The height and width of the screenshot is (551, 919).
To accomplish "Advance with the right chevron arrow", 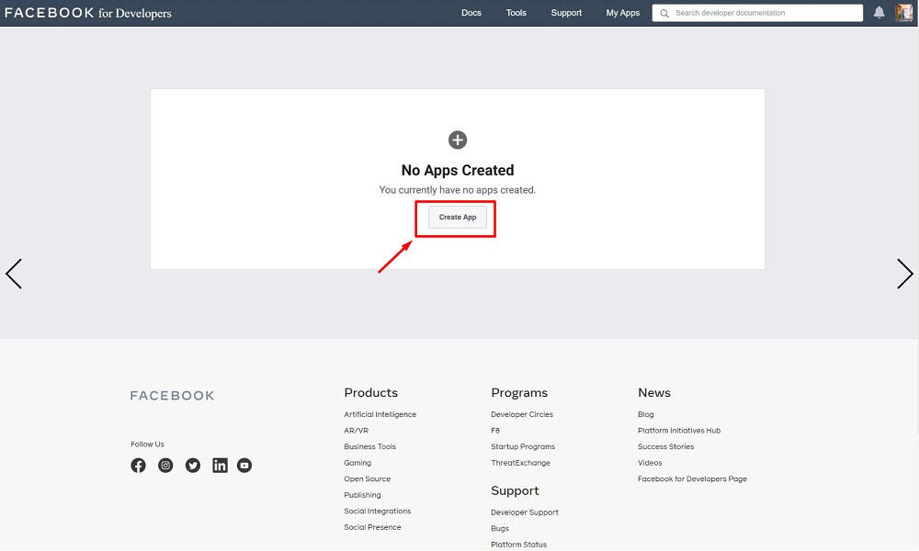I will click(904, 274).
